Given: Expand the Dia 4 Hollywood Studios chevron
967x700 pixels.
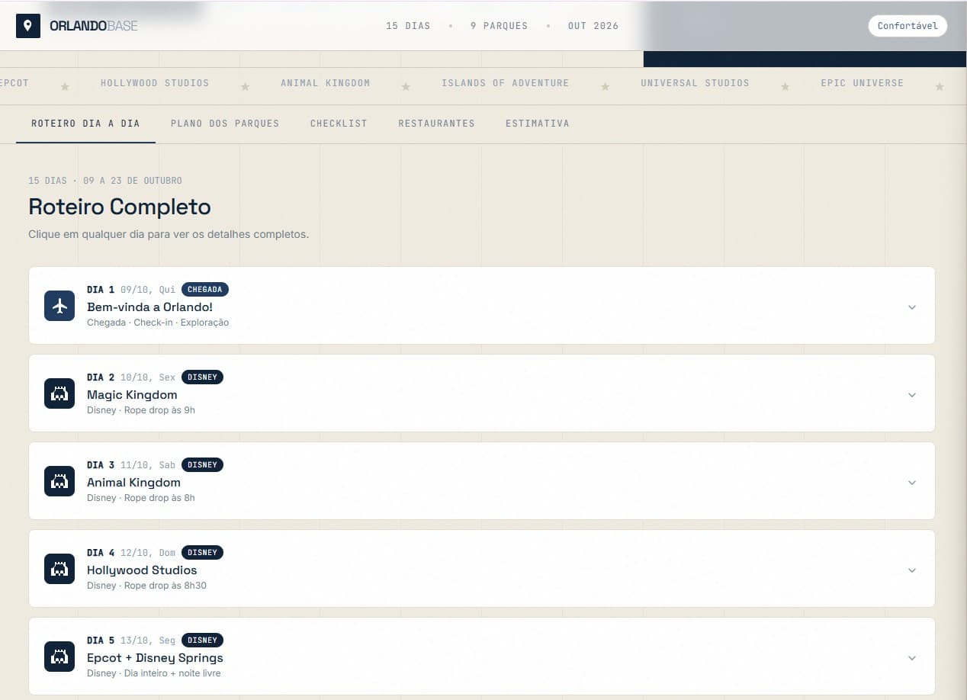Looking at the screenshot, I should coord(912,570).
